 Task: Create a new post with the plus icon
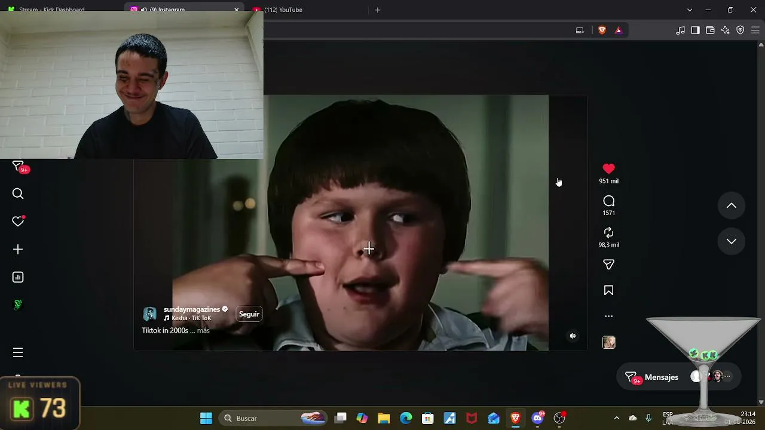click(x=18, y=249)
